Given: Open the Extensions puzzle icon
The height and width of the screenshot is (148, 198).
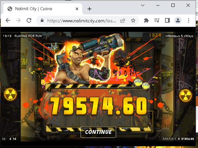Looking at the screenshot, I should pyautogui.click(x=146, y=20).
